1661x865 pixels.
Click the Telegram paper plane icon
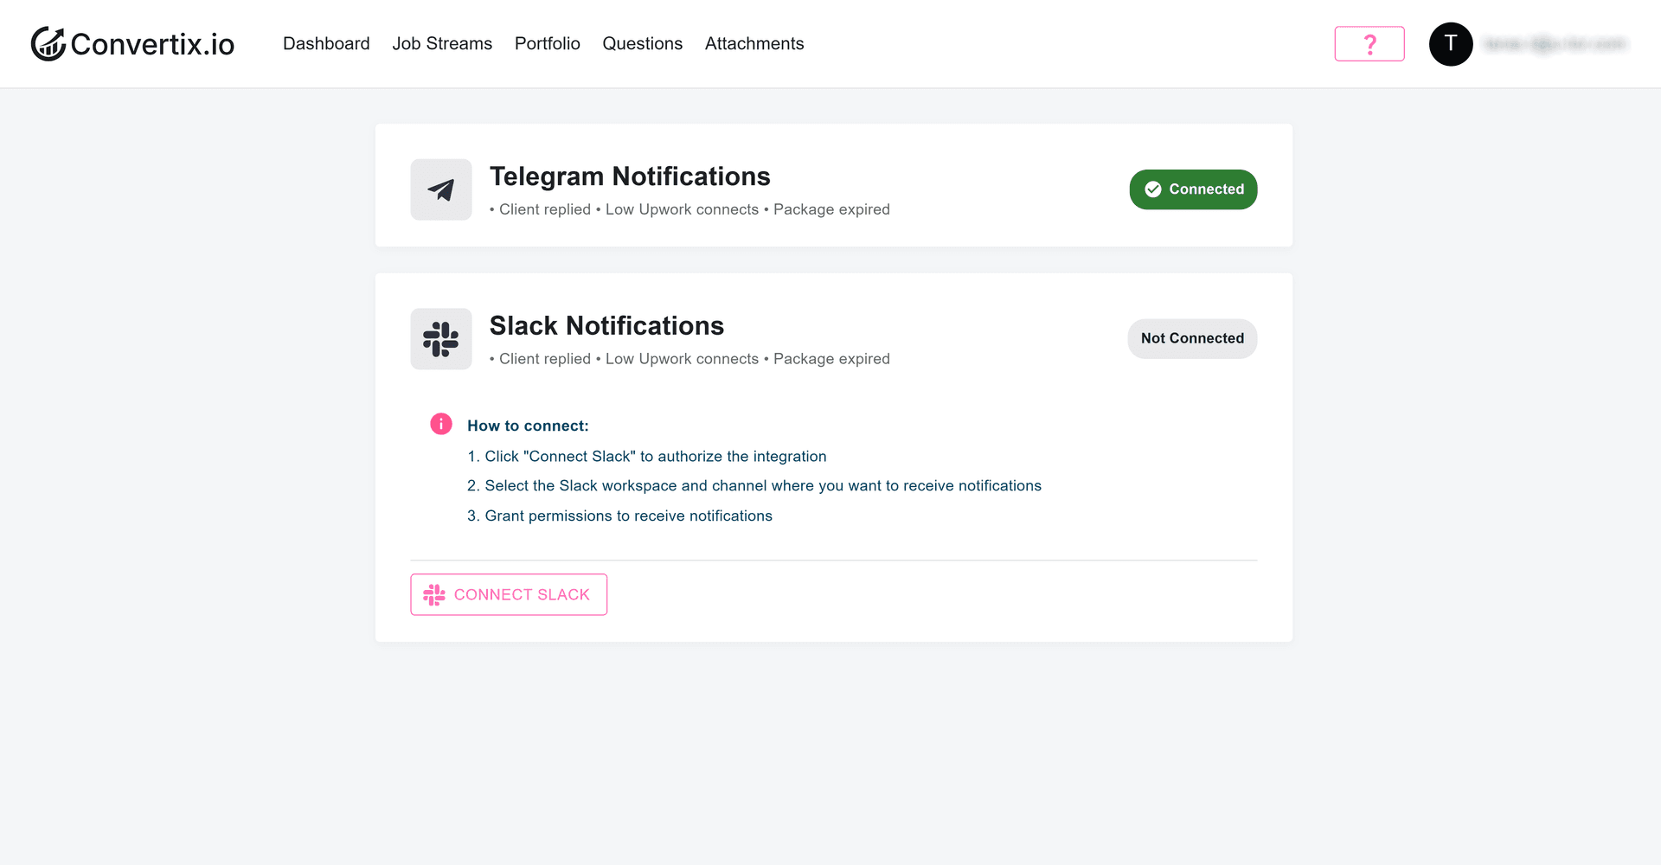pyautogui.click(x=441, y=189)
